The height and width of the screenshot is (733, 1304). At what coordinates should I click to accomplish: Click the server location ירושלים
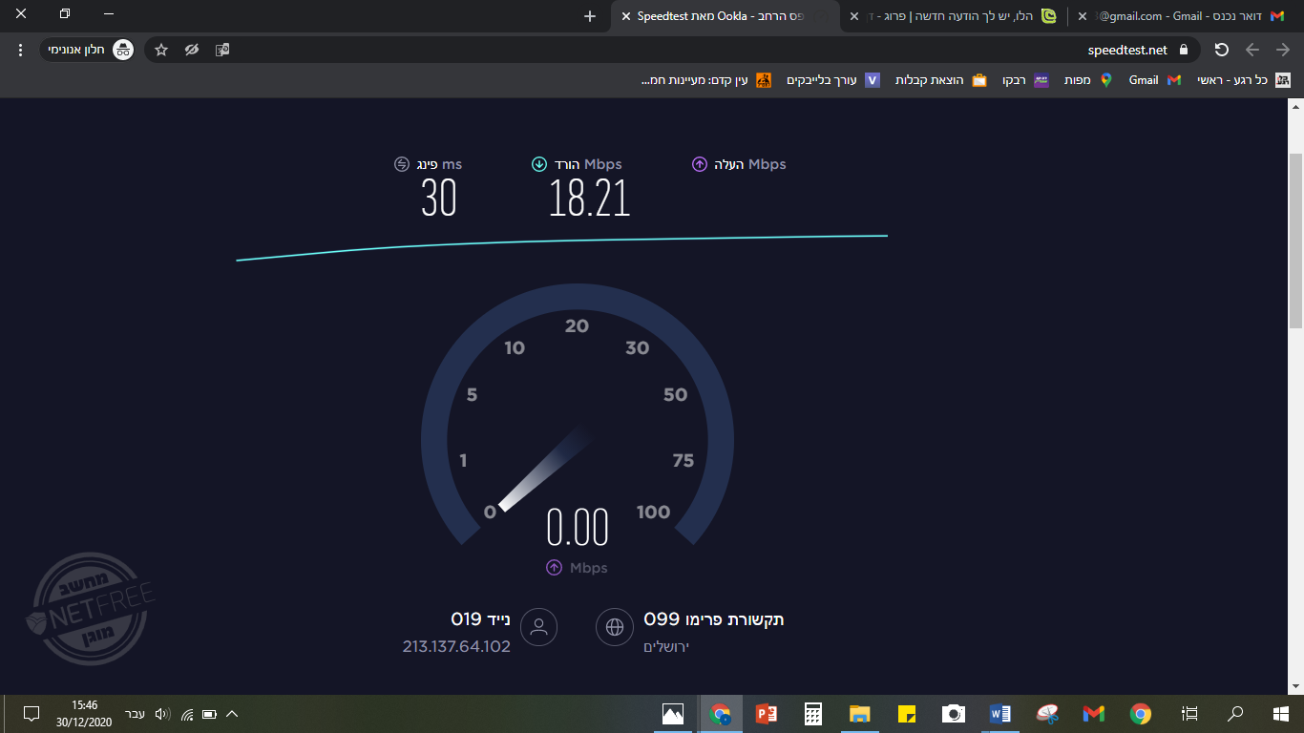point(666,647)
